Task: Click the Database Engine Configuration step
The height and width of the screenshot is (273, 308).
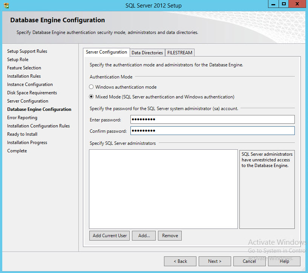Action: pos(39,109)
